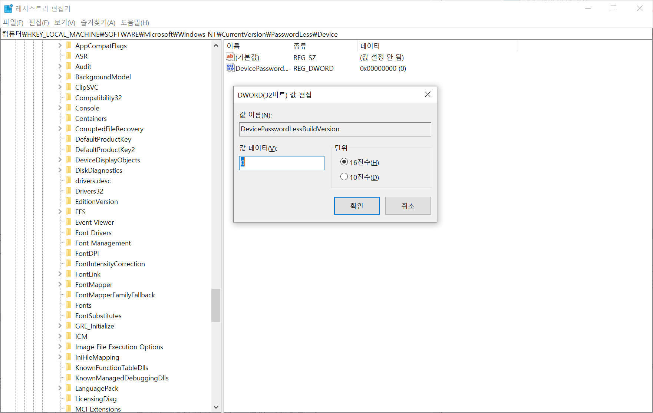
Task: Click the registry path address bar
Action: tap(326, 34)
